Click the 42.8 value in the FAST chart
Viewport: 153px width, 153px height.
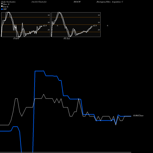point(45,26)
